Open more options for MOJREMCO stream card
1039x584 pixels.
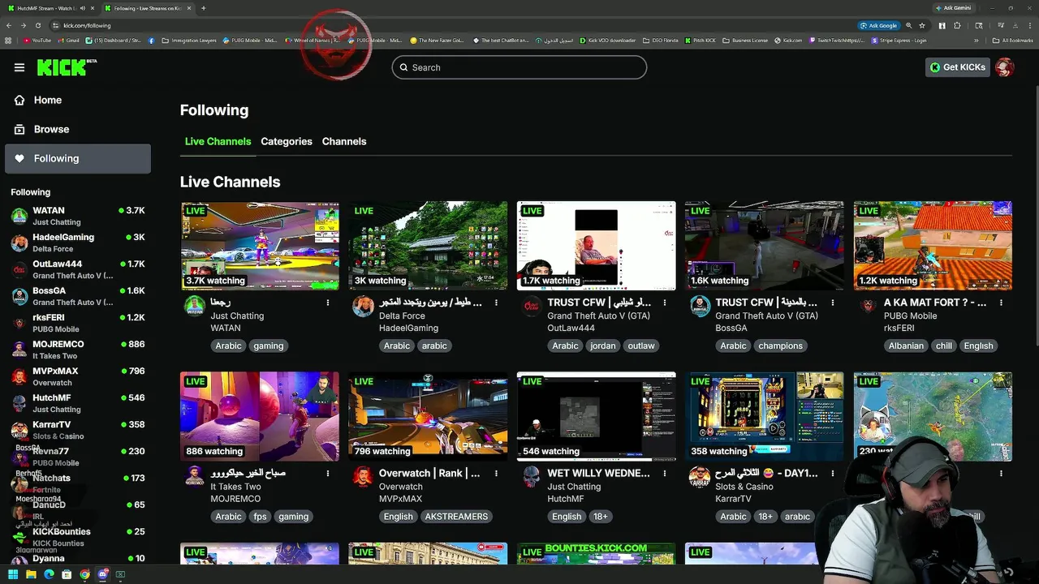328,473
